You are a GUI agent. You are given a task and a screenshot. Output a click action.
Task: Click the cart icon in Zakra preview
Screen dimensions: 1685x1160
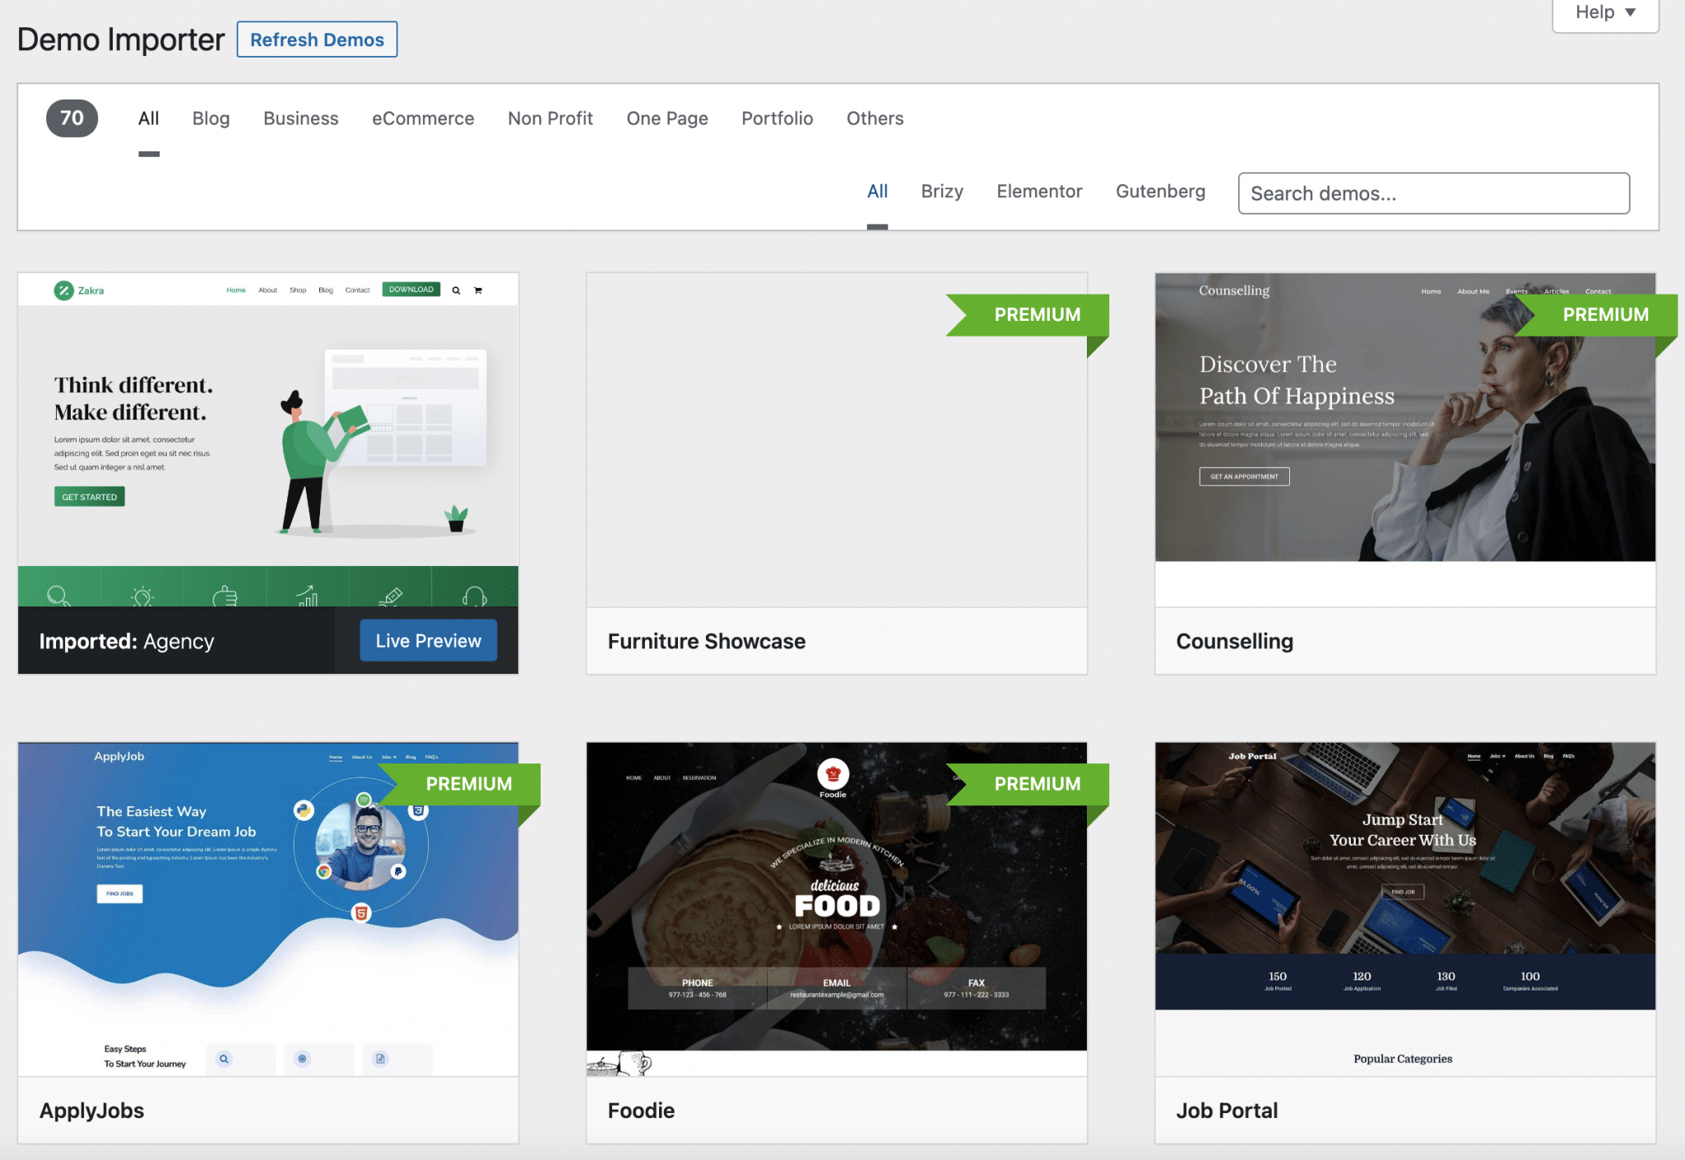click(x=478, y=290)
